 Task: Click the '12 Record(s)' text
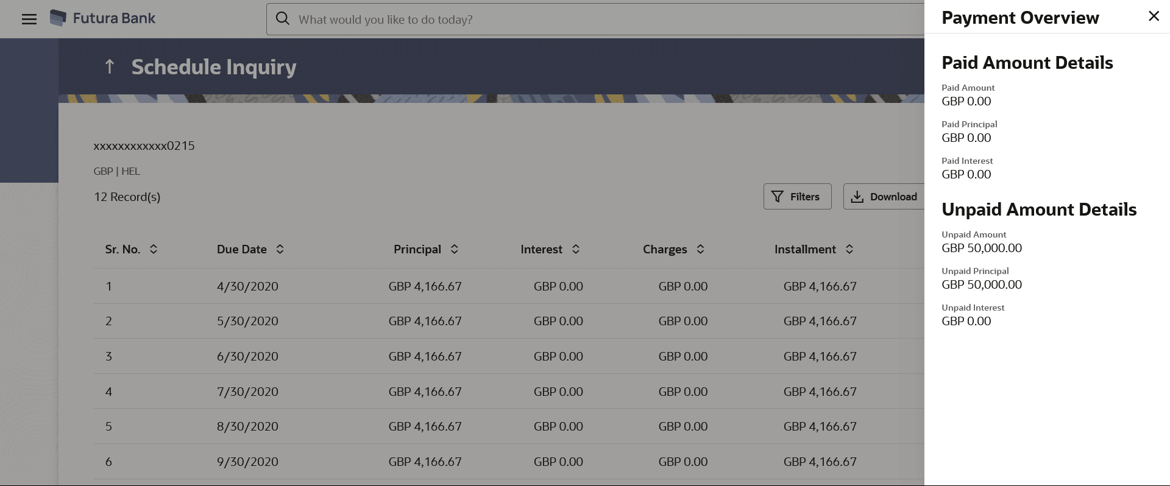[127, 197]
